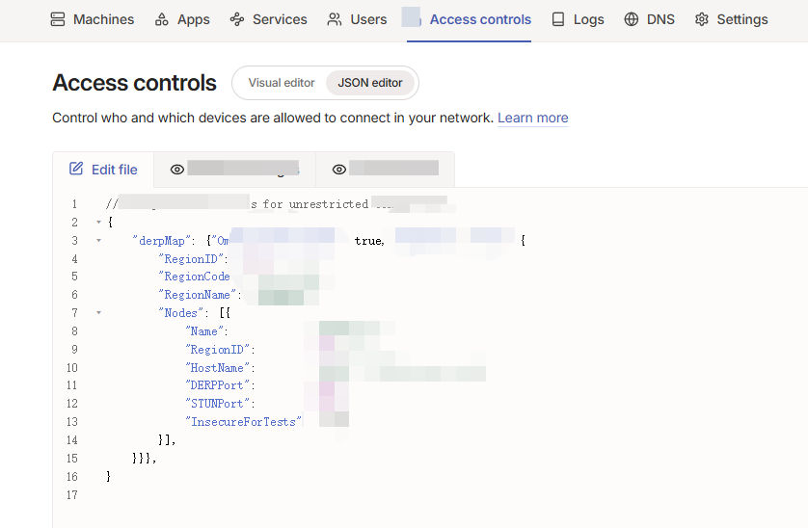Screen dimensions: 808x528
Task: Click the DNS globe icon
Action: point(632,19)
